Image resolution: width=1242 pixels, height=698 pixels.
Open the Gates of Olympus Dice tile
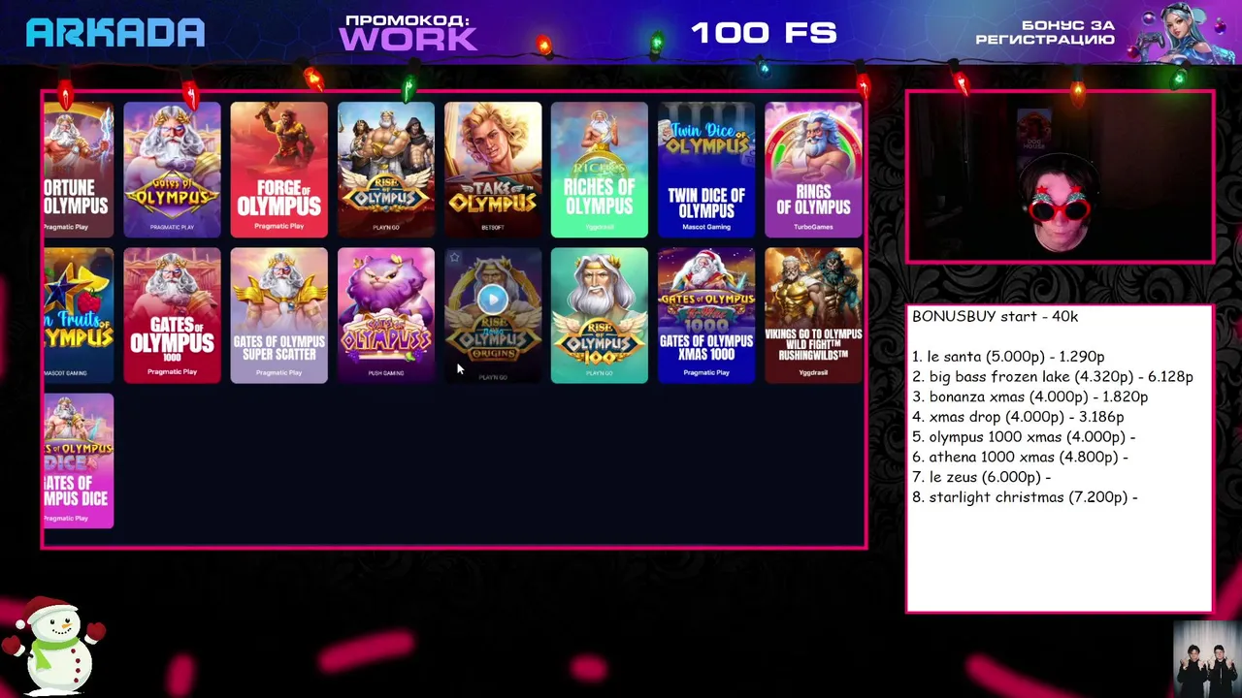click(x=79, y=460)
